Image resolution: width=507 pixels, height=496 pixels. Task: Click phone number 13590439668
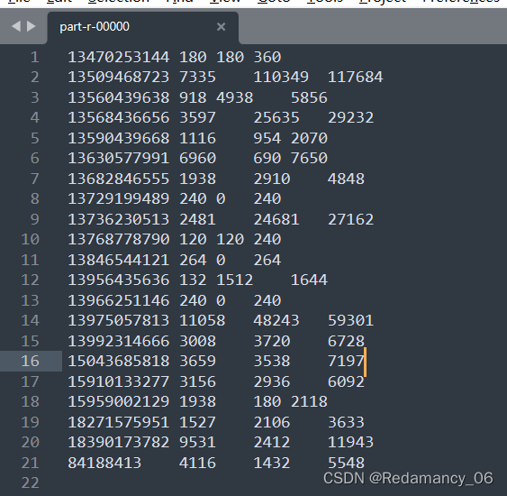[118, 138]
